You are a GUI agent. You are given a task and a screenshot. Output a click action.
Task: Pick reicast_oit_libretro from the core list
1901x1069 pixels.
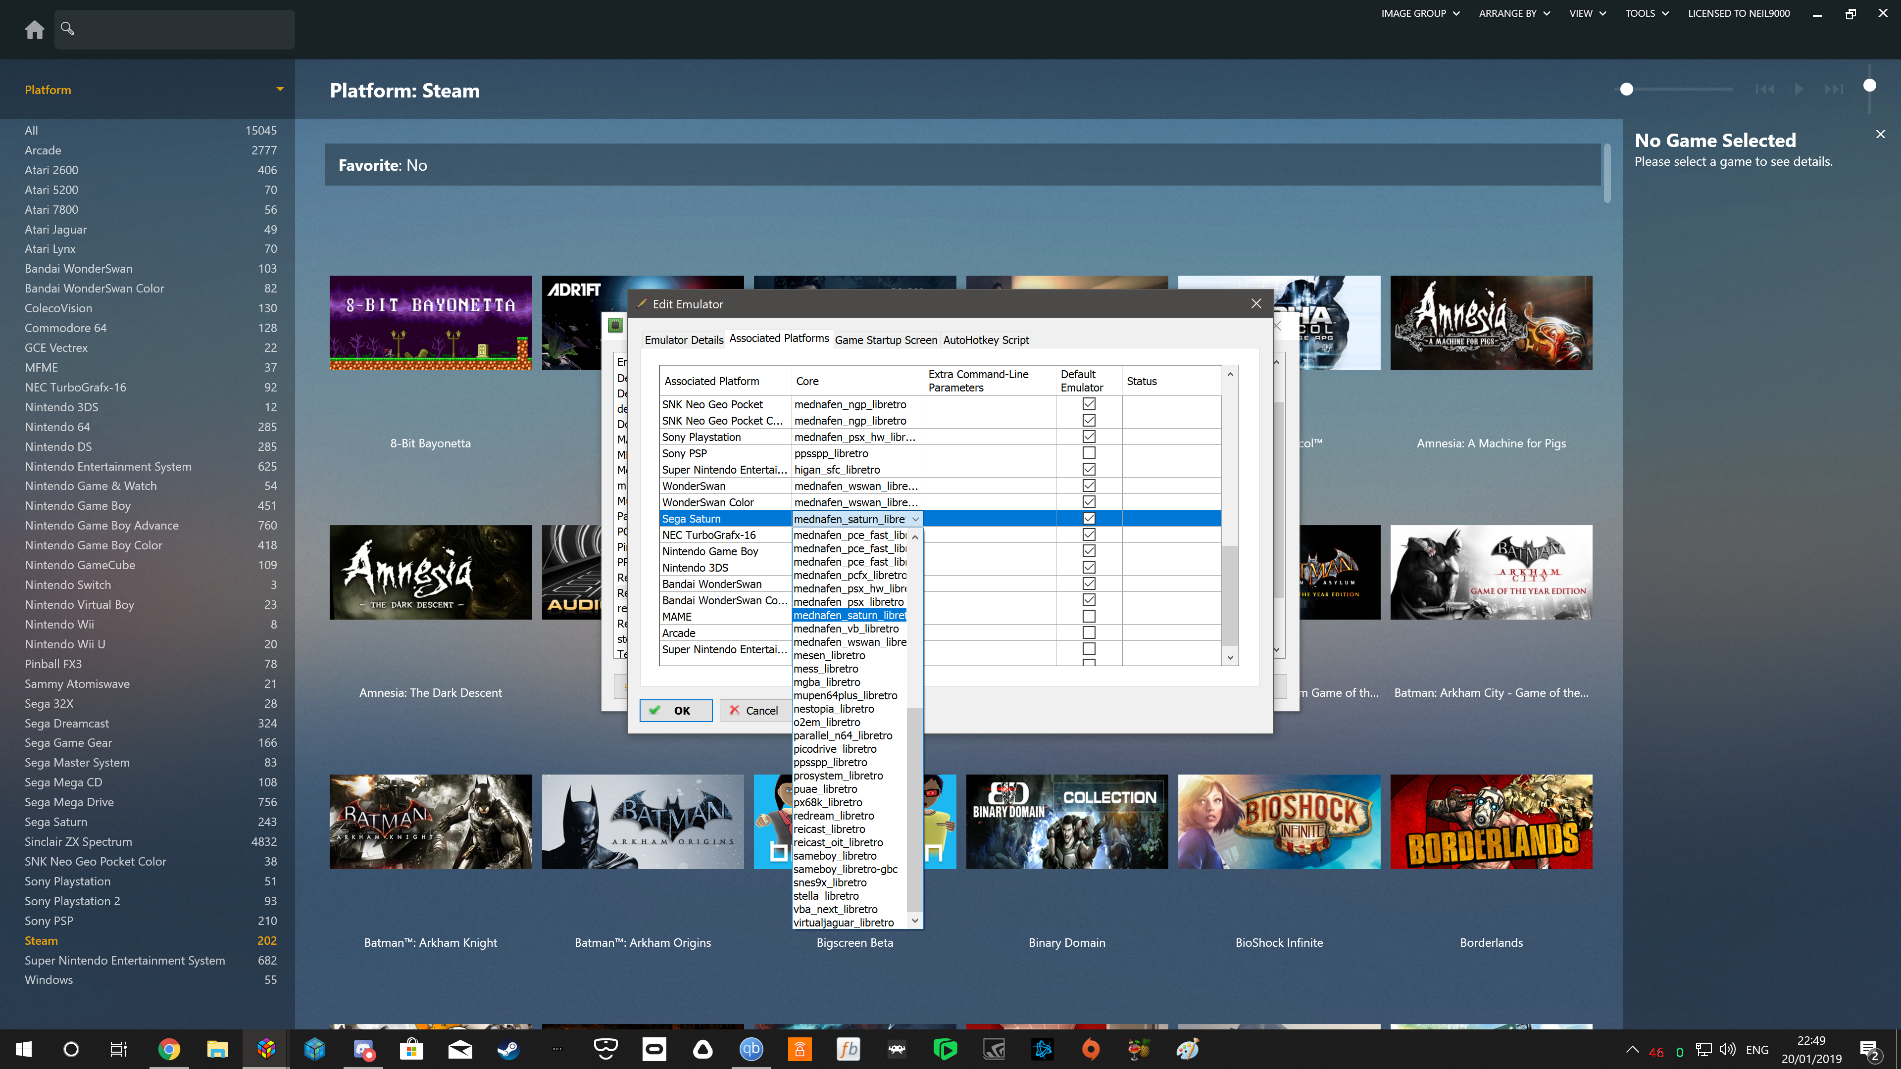849,842
